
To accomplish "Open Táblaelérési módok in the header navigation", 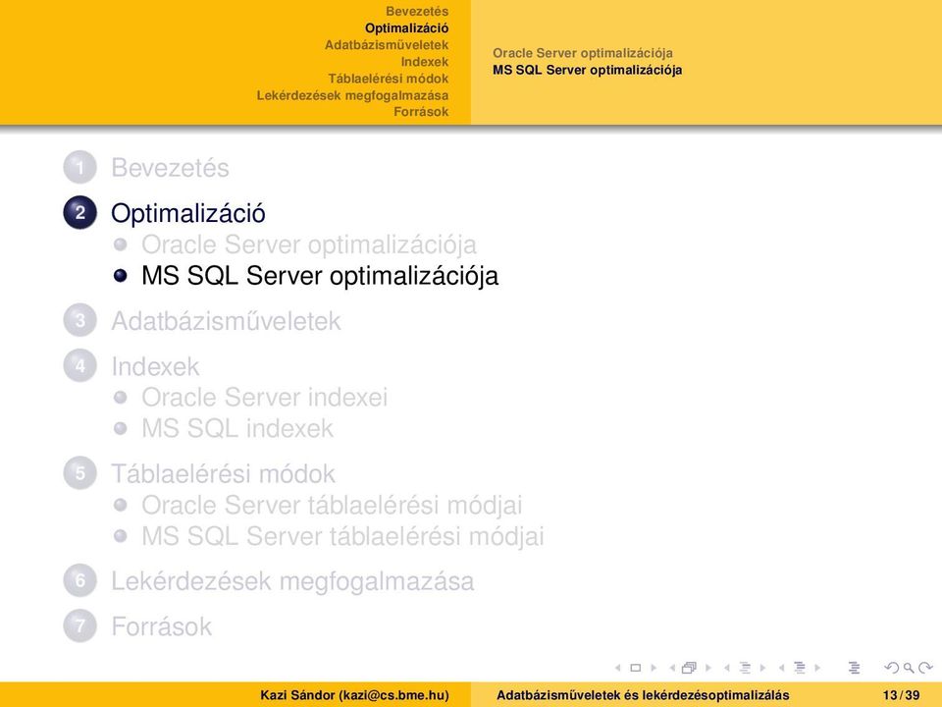I will (389, 79).
